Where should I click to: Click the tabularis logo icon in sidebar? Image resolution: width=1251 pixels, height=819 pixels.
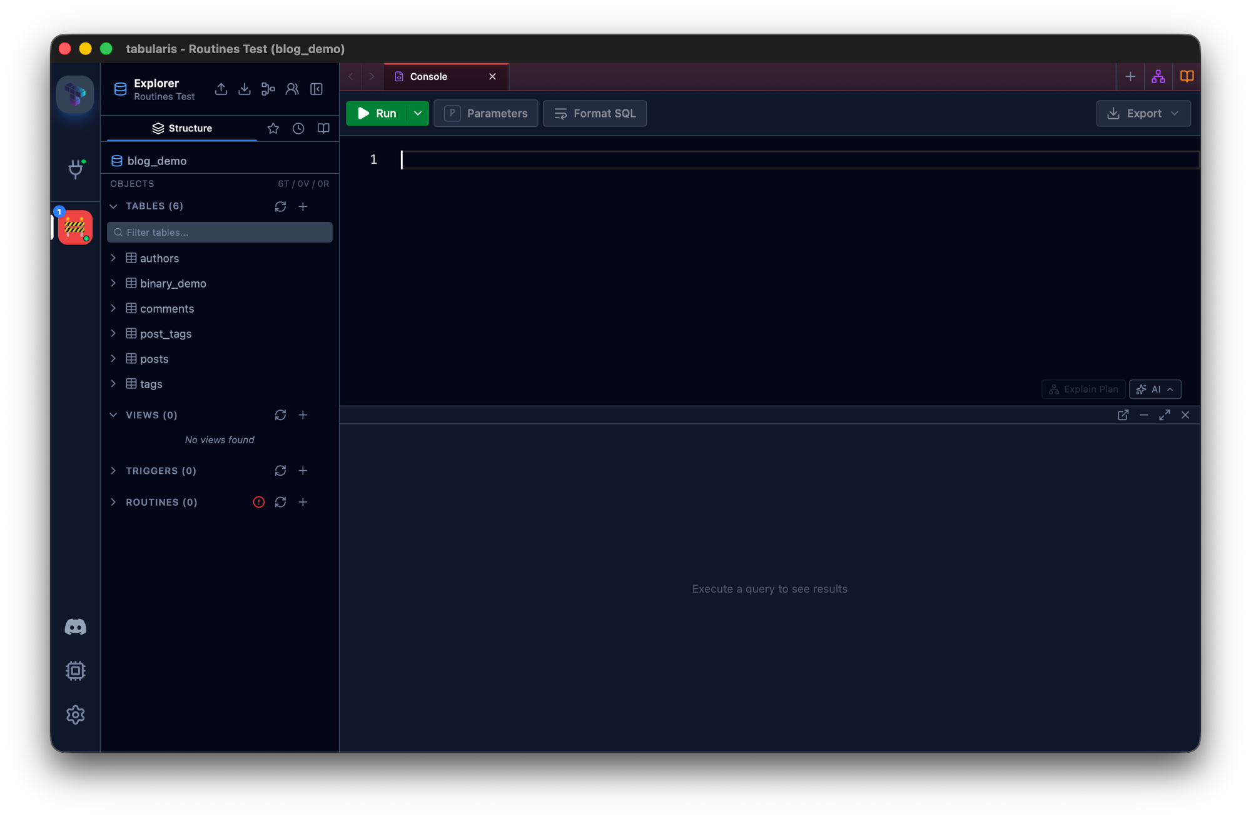point(75,94)
